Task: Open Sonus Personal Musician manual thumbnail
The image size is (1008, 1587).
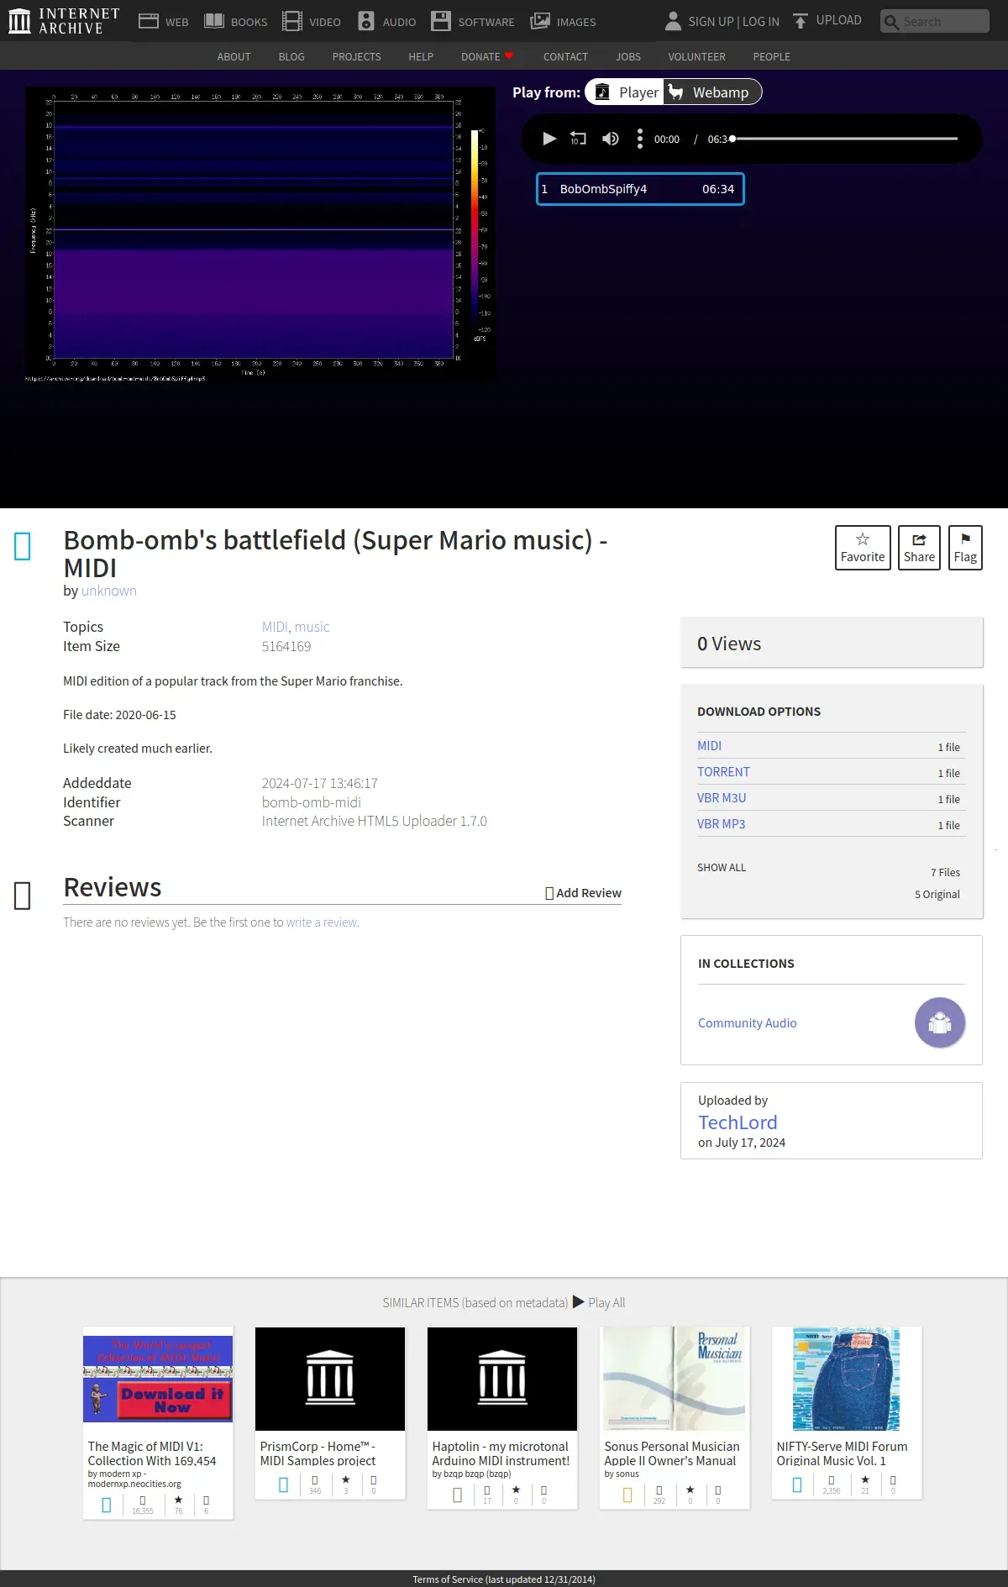Action: pyautogui.click(x=675, y=1379)
